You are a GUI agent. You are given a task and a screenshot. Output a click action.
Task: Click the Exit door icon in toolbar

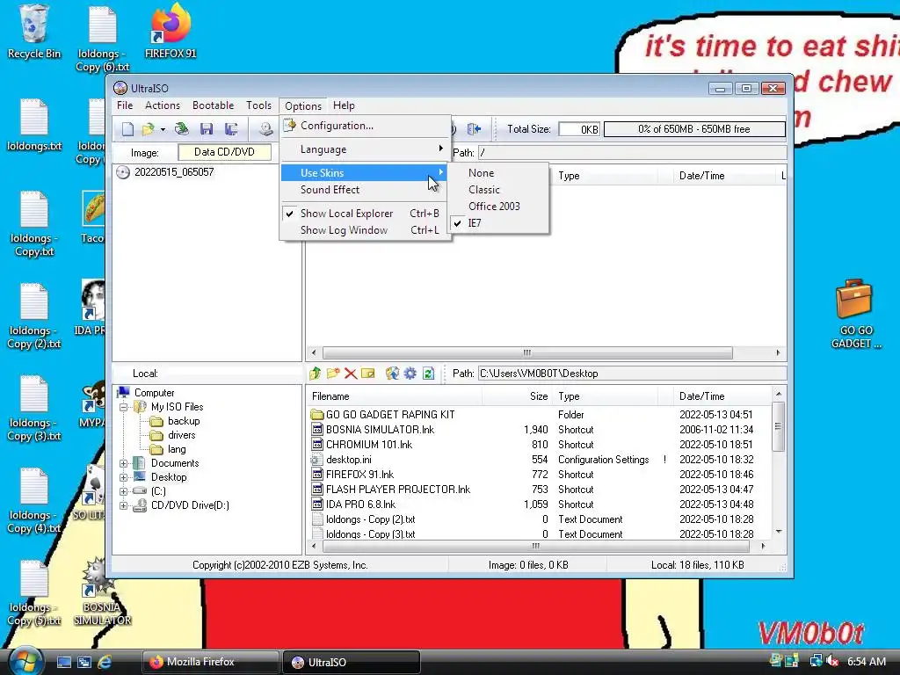[474, 129]
